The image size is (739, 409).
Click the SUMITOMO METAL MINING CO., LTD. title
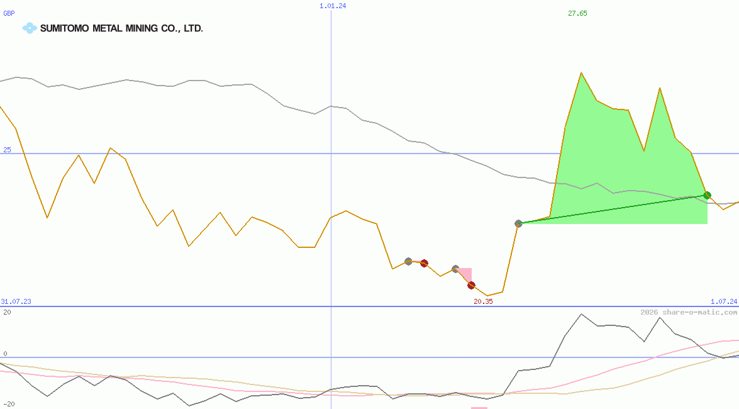[x=121, y=28]
